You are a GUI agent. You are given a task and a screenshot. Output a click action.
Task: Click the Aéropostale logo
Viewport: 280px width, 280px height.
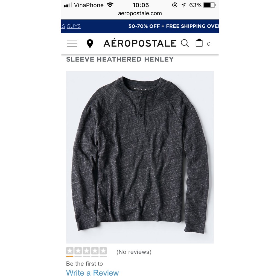[140, 43]
